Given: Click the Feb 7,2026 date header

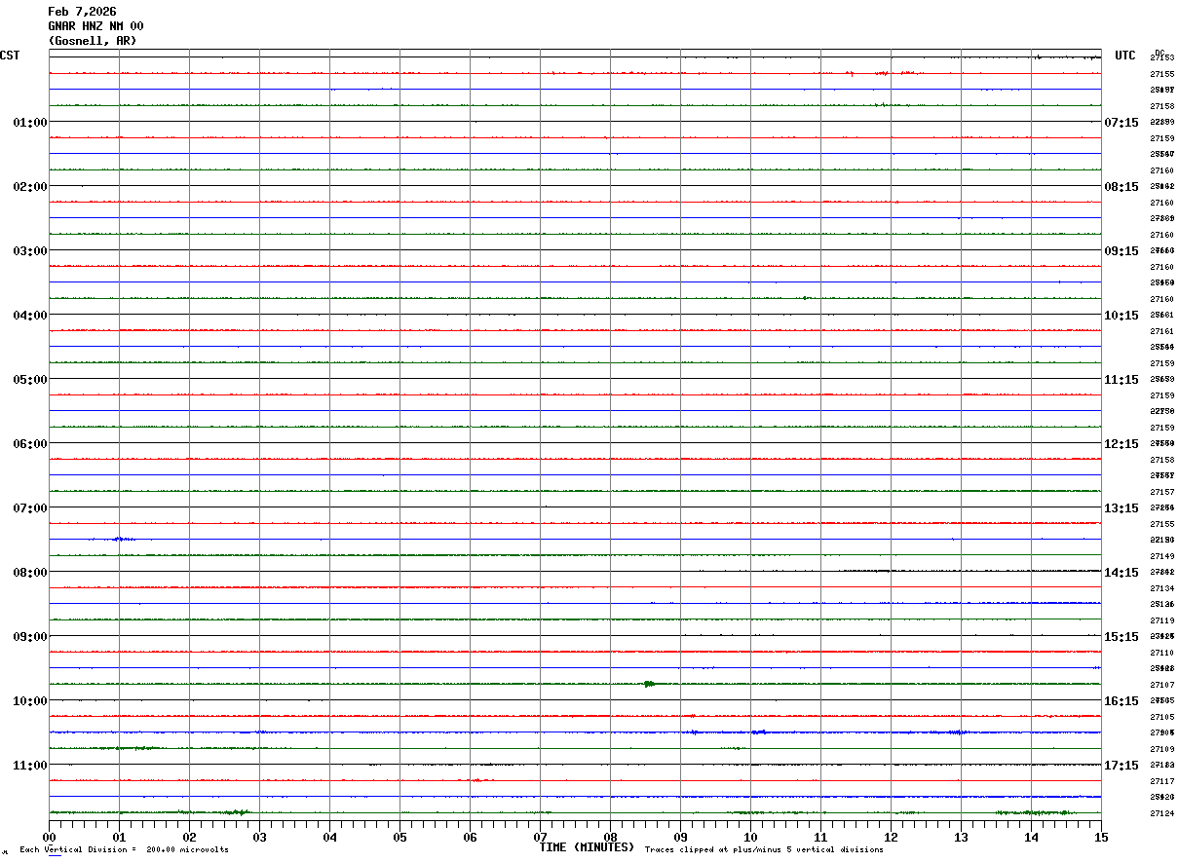Looking at the screenshot, I should pos(82,12).
